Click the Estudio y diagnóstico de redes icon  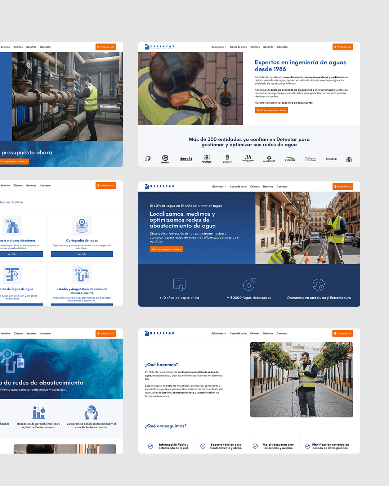coord(82,274)
